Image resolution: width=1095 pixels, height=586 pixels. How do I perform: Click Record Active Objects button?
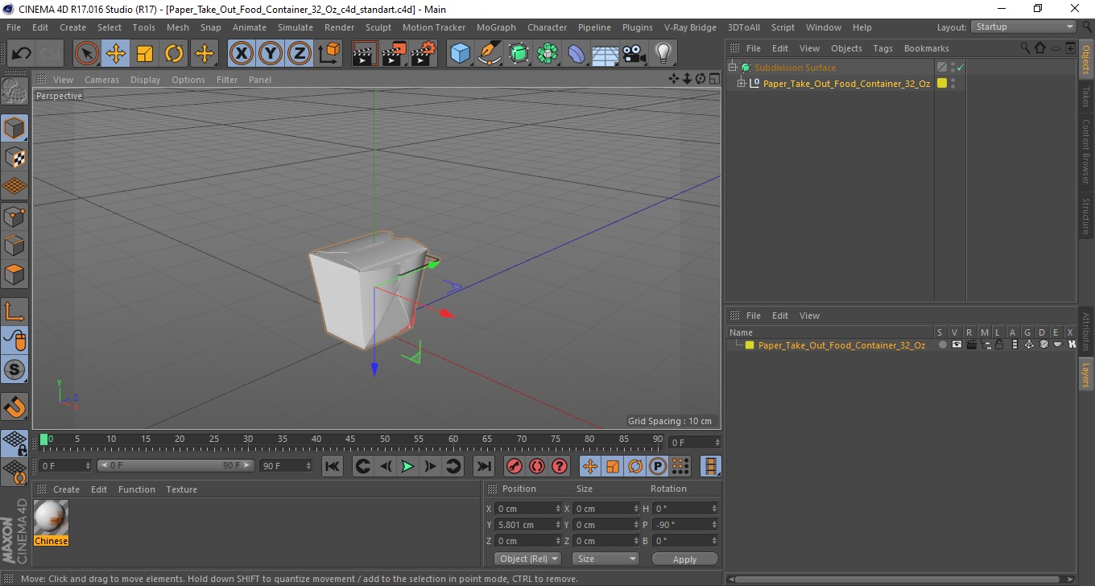click(514, 466)
